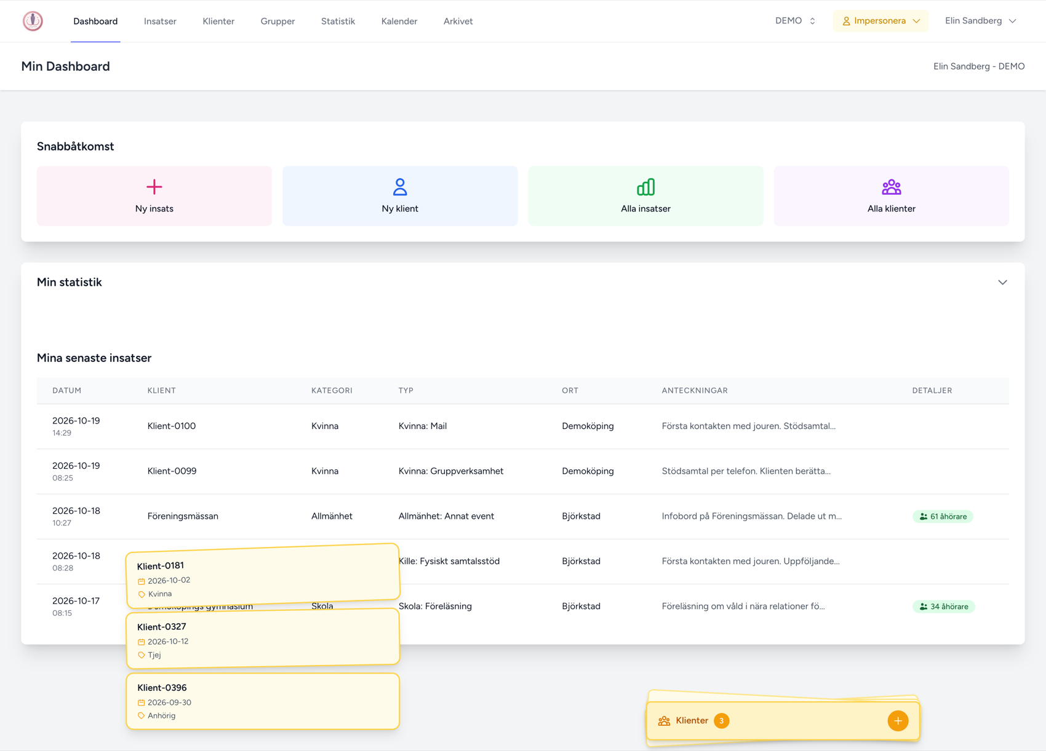This screenshot has width=1046, height=751.
Task: Click the pink plus icon for Ny insats
Action: (x=154, y=187)
